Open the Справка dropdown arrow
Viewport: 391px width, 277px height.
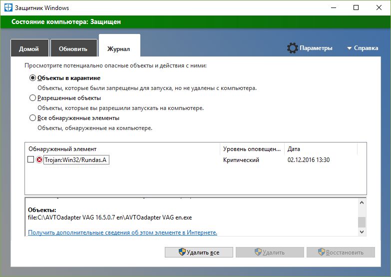349,48
